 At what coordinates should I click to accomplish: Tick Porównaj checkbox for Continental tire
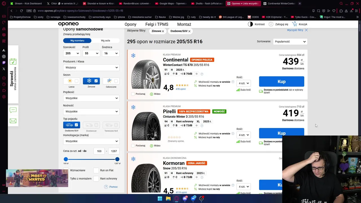[133, 94]
